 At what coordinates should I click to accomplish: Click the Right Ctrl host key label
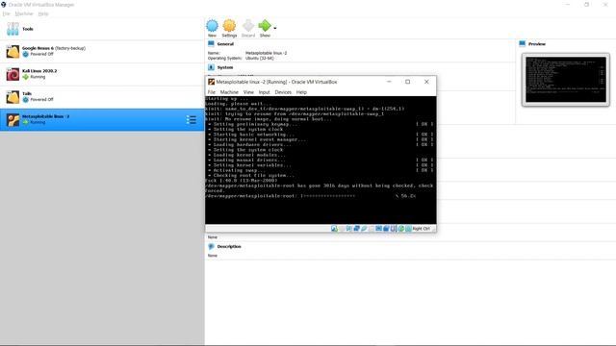tap(422, 229)
